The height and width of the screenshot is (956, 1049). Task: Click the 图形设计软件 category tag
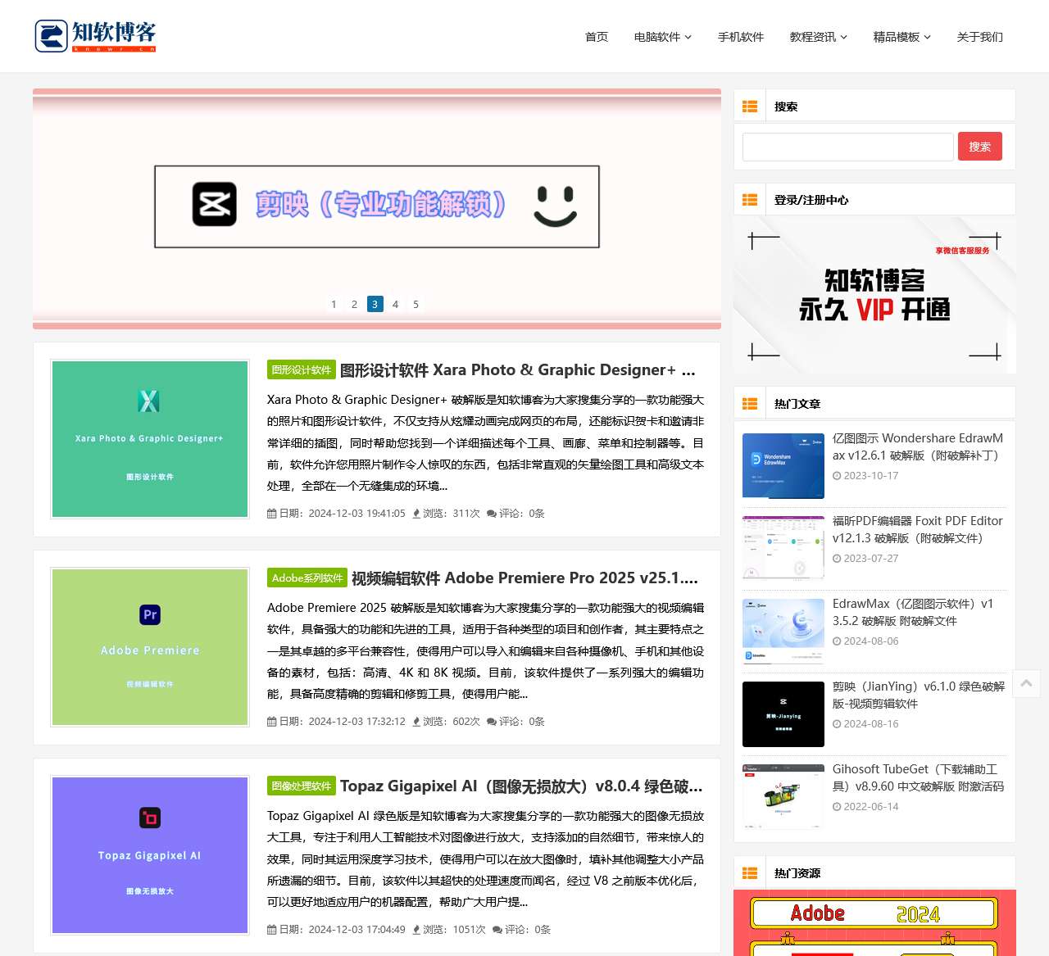302,369
